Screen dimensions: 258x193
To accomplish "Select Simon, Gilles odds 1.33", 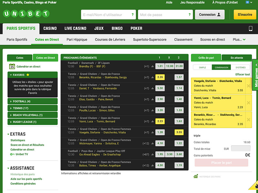I will pyautogui.click(x=179, y=110).
